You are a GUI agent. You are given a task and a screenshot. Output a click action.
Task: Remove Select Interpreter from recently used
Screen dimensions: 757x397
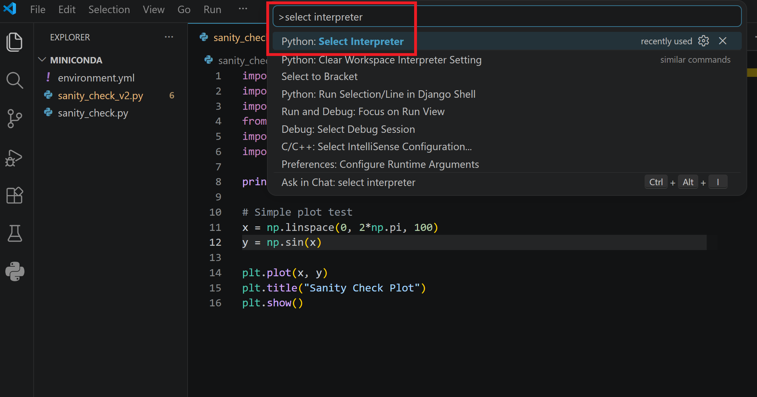tap(723, 41)
